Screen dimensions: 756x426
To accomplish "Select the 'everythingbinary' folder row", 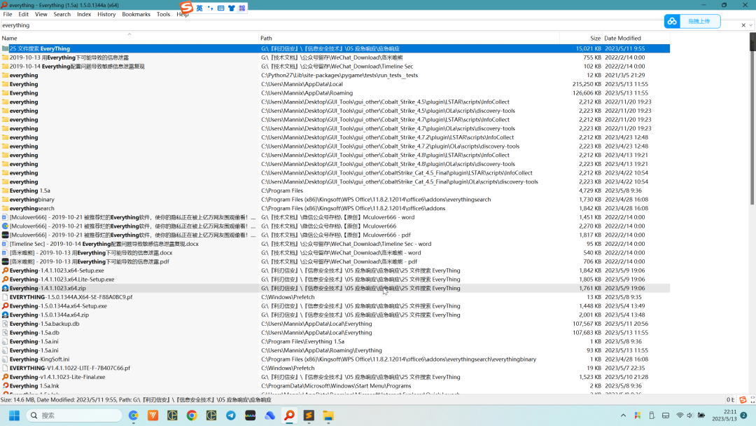I will pos(335,200).
